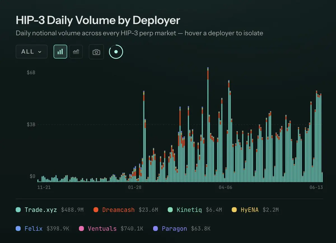Click the Felix legend color dot

[x=18, y=229]
